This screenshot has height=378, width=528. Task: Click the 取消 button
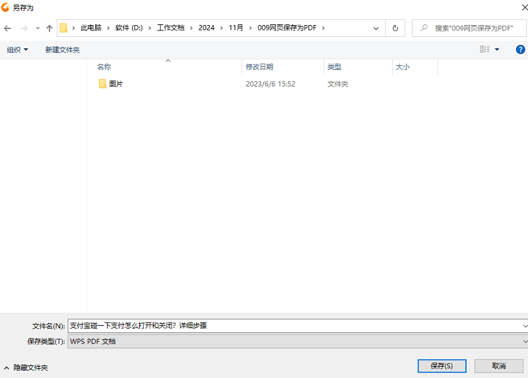click(x=499, y=366)
